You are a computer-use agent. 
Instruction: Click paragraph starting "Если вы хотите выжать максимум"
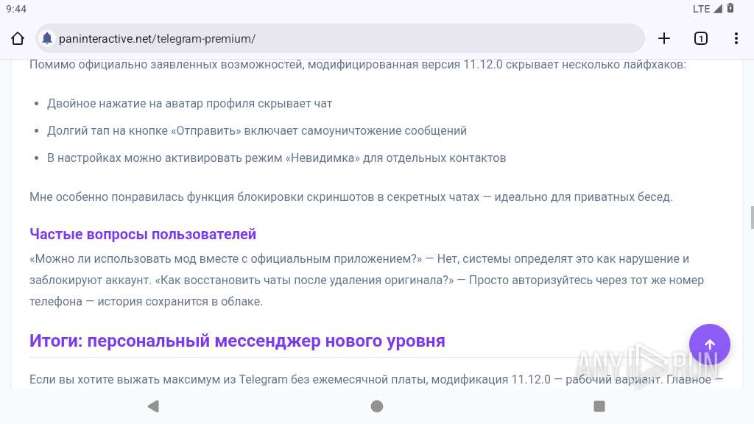376,380
